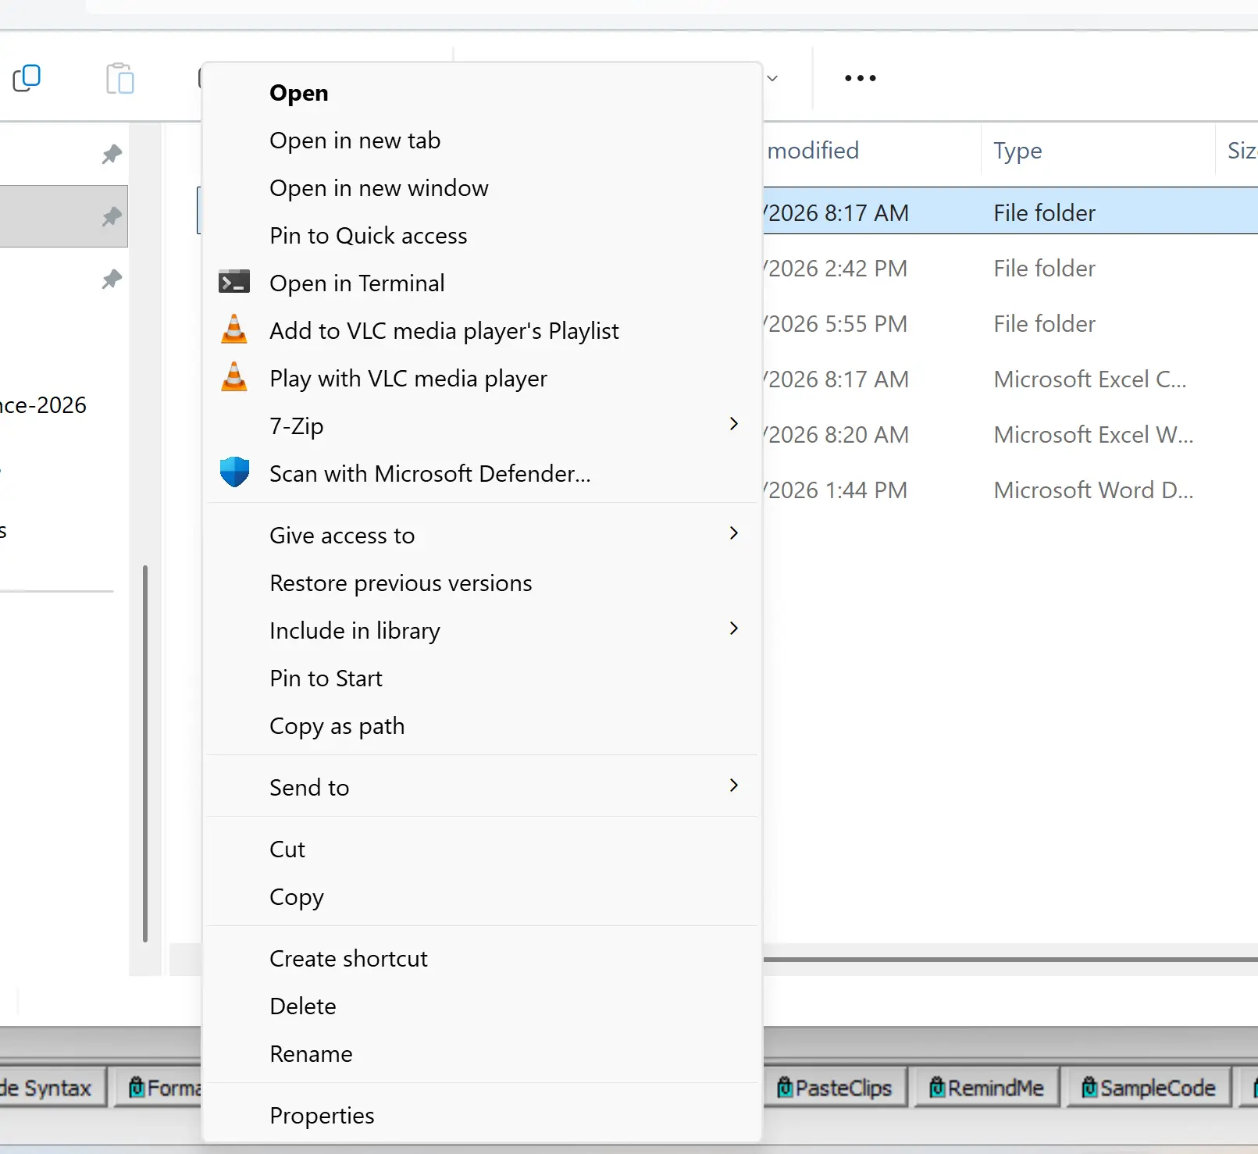Screen dimensions: 1258x1154
Task: Choose Delete from the context menu
Action: [482, 1006]
